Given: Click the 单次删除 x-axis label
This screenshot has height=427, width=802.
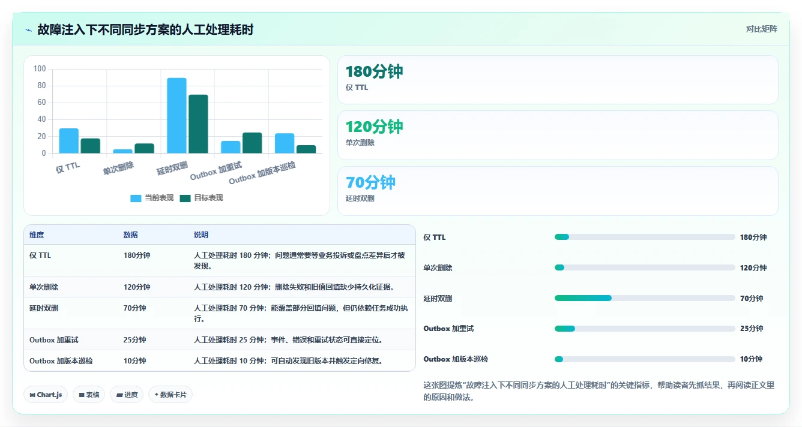Looking at the screenshot, I should tap(118, 167).
